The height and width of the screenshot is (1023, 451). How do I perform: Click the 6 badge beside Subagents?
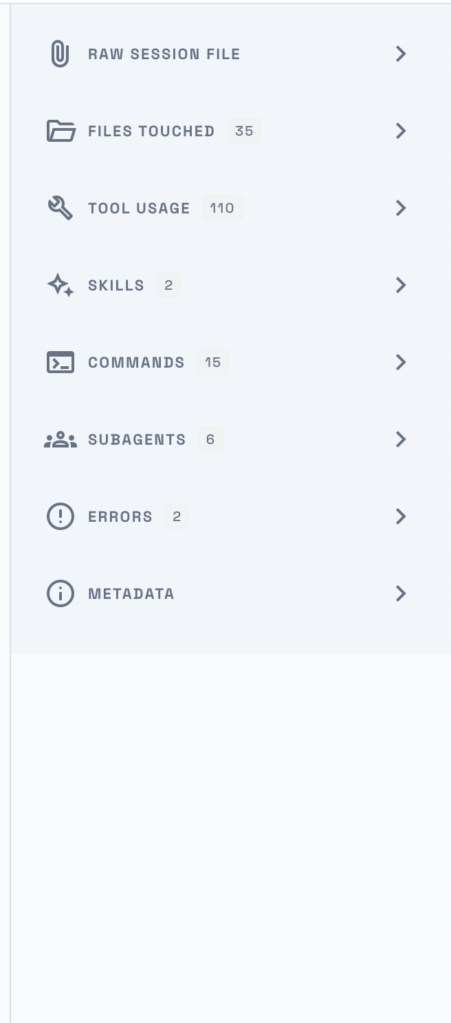pos(210,439)
